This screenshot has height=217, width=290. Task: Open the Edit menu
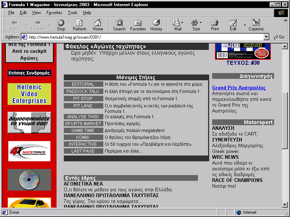23,13
